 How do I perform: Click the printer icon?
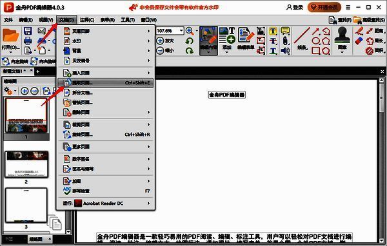pos(28,41)
